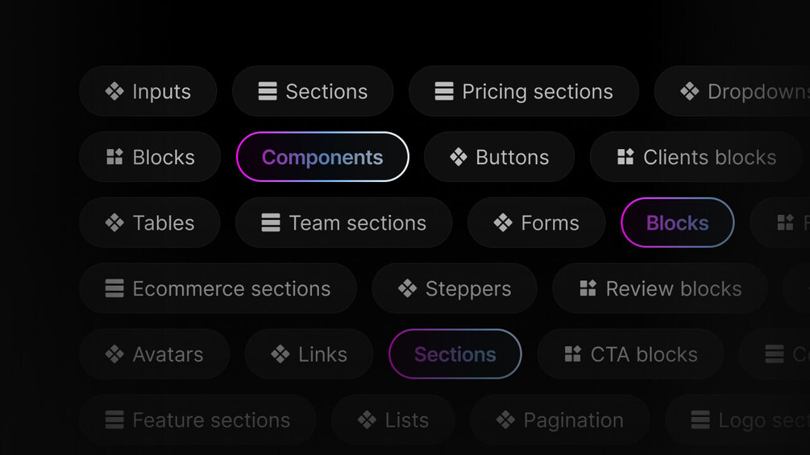The height and width of the screenshot is (455, 810).
Task: Click the grid icon on Clients blocks chip
Action: [x=625, y=157]
